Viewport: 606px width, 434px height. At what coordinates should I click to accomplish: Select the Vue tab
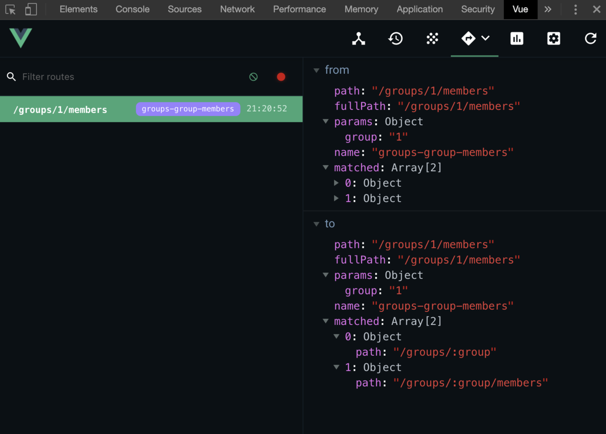pyautogui.click(x=520, y=10)
